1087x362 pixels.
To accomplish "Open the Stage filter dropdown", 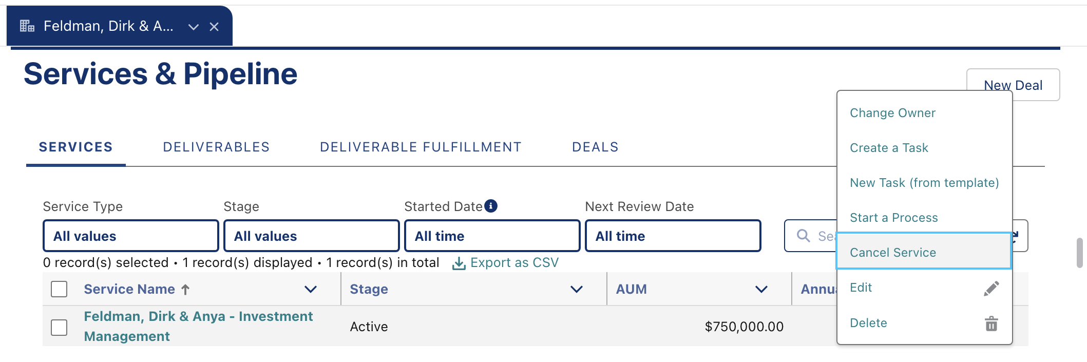I will 312,236.
